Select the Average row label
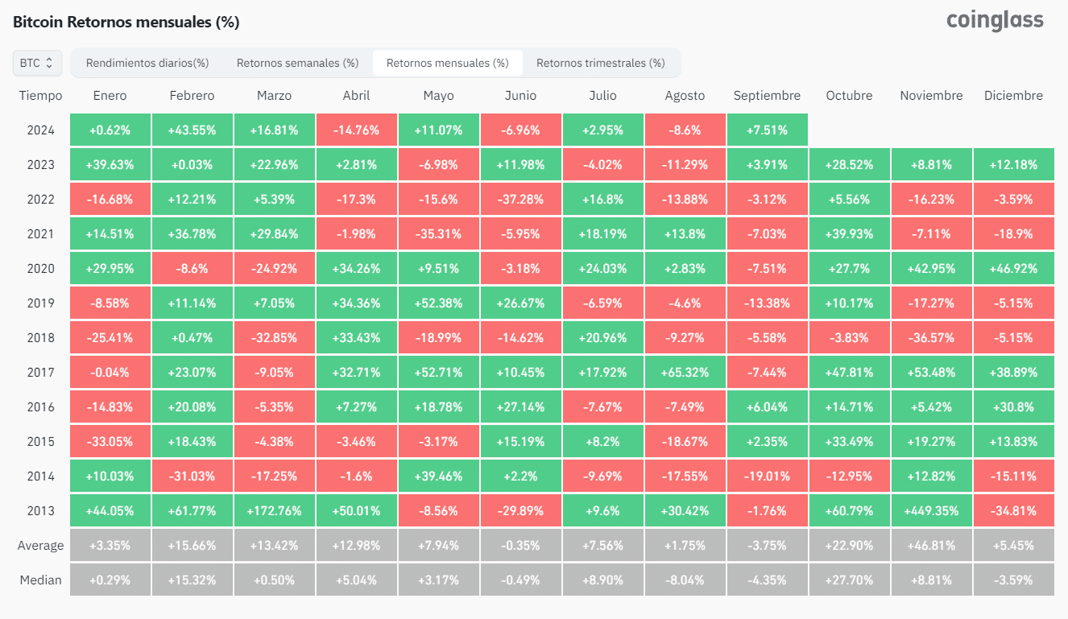The width and height of the screenshot is (1068, 619). pyautogui.click(x=40, y=544)
